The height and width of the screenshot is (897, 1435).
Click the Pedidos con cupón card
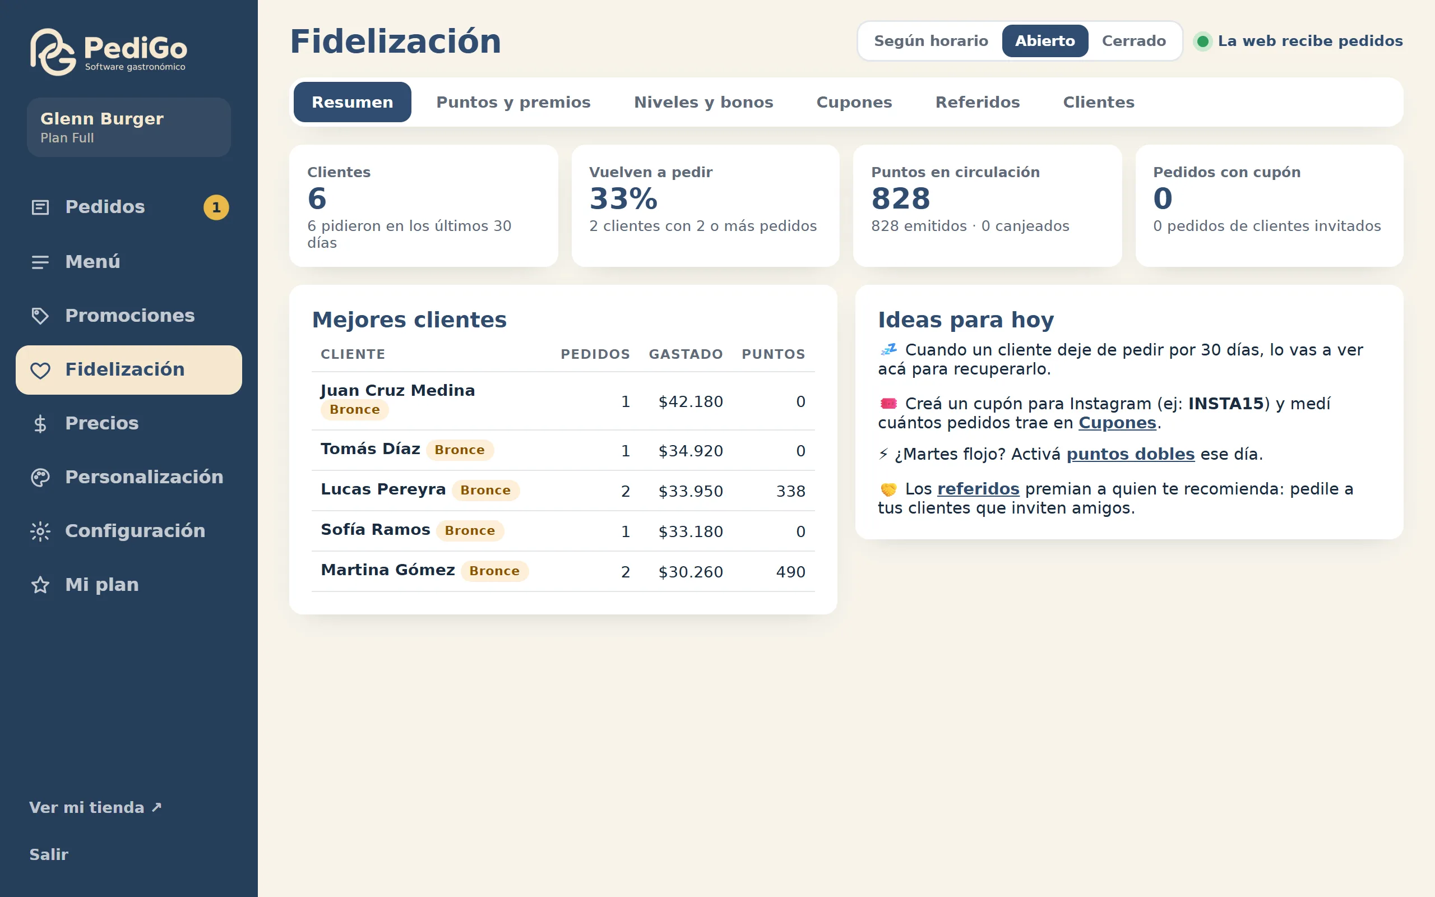pyautogui.click(x=1269, y=206)
